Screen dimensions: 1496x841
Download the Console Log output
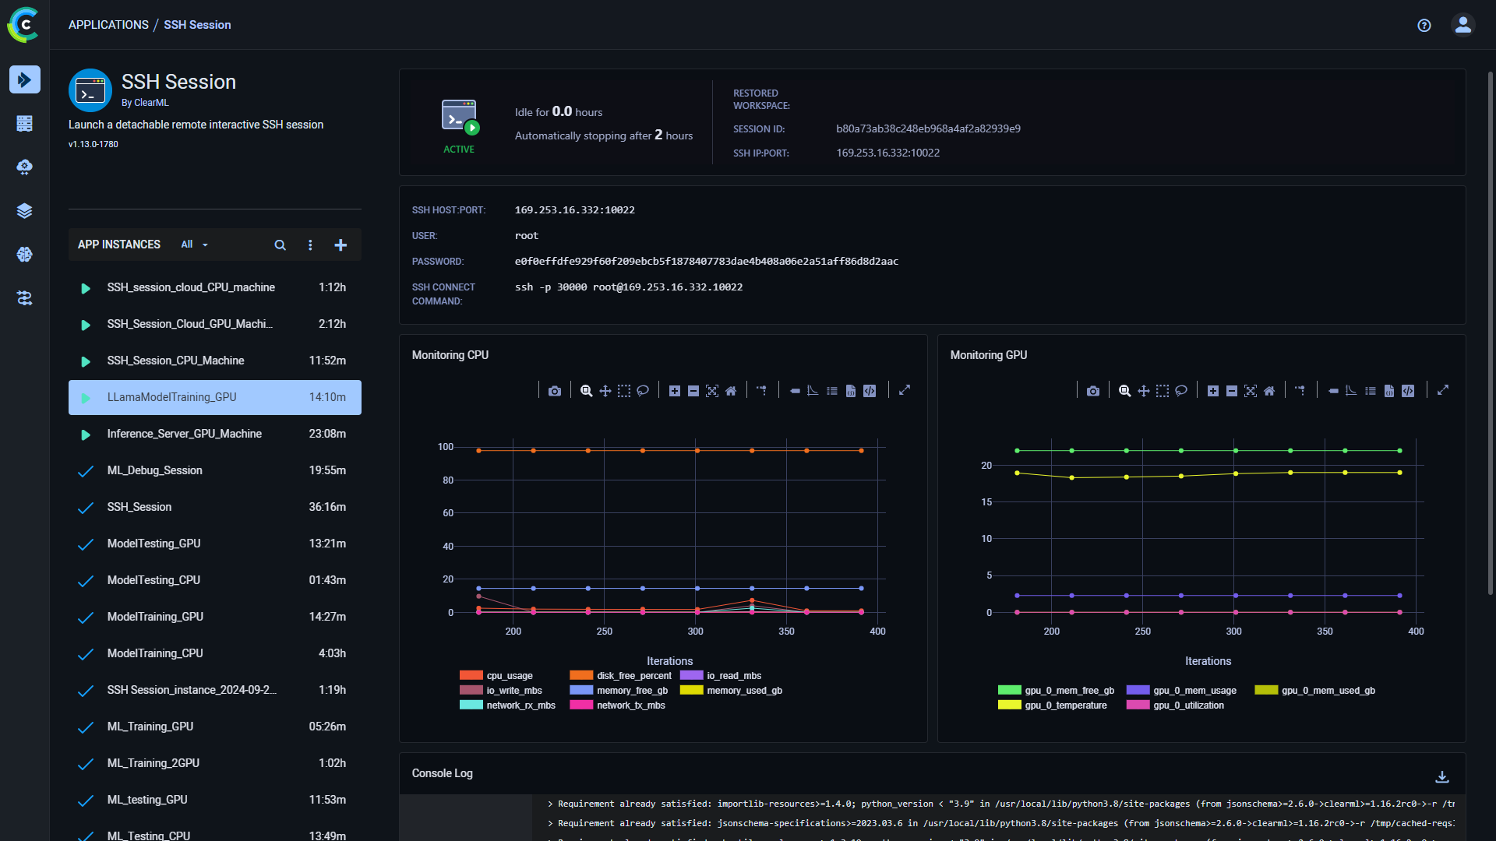(x=1444, y=777)
